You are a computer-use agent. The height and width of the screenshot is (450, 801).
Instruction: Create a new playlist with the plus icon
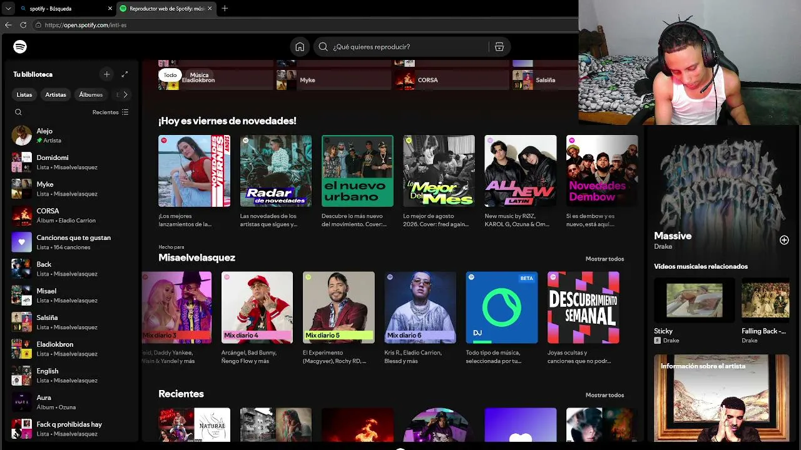[x=106, y=74]
